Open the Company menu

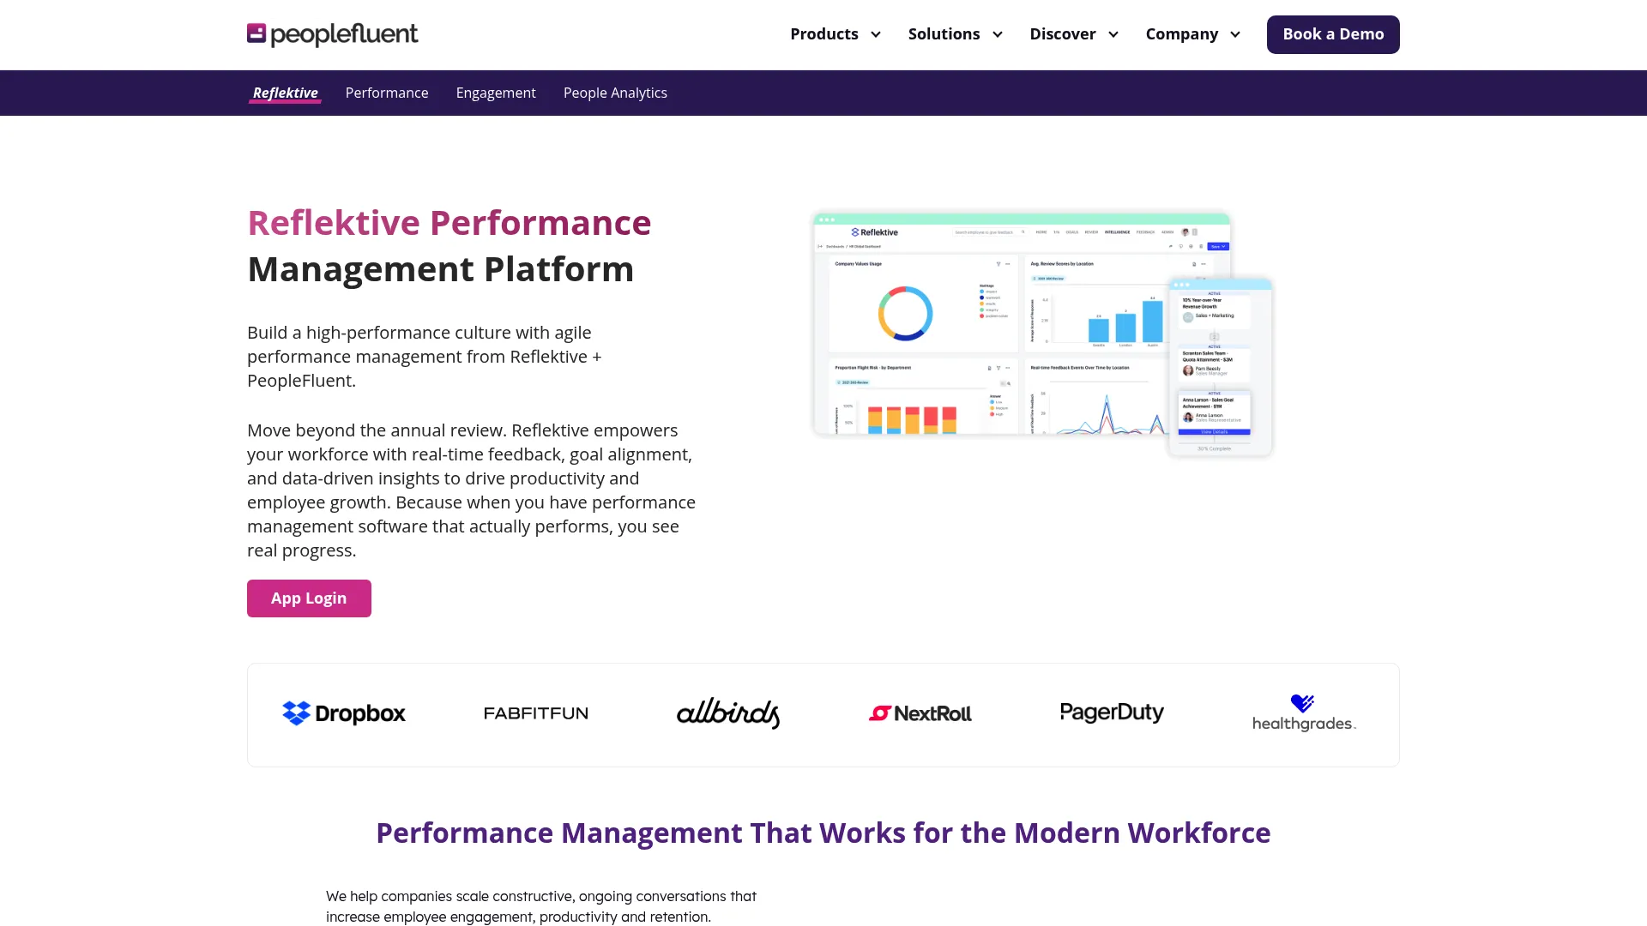(x=1181, y=34)
